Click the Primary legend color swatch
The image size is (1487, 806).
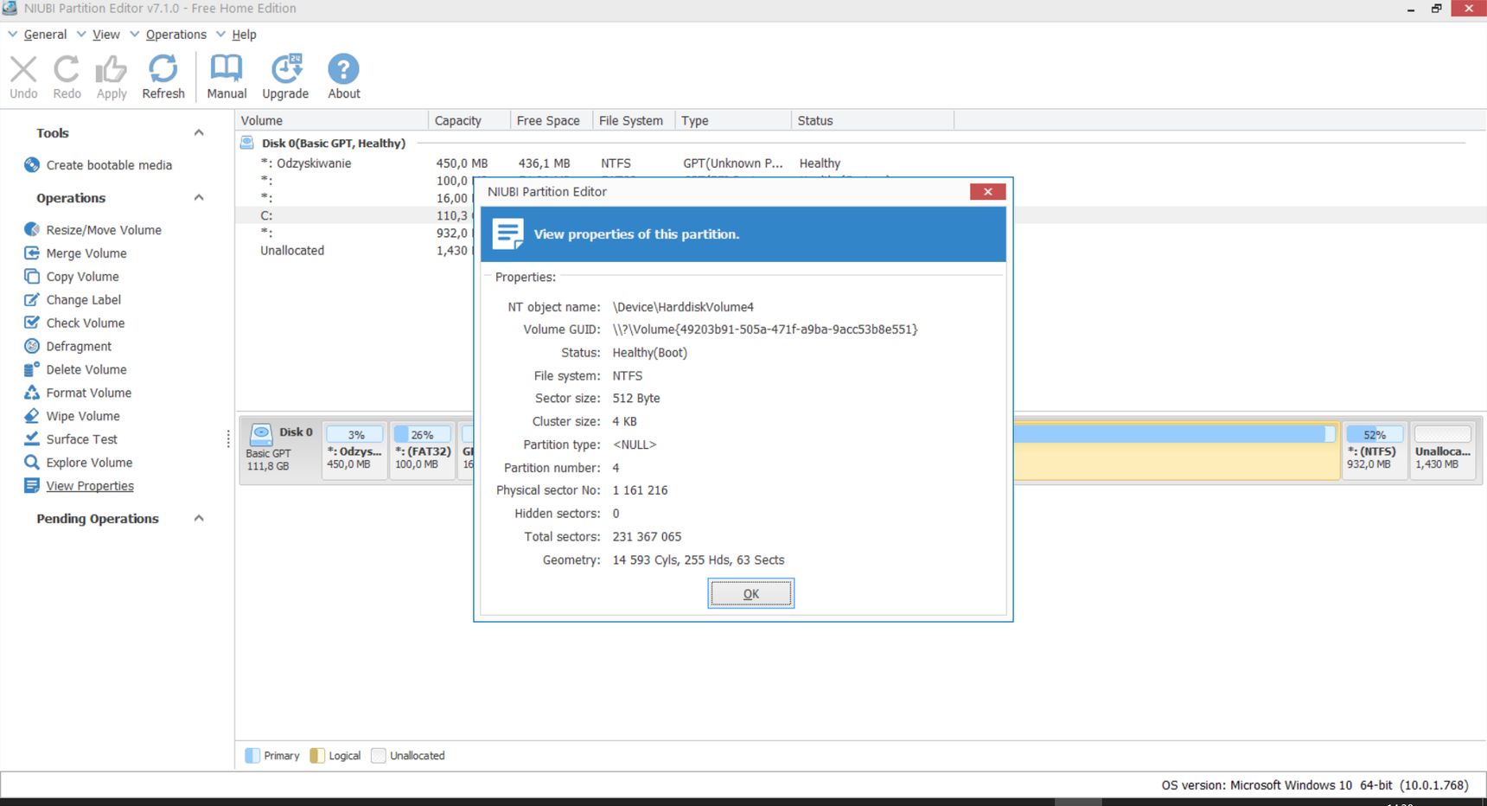(x=252, y=755)
